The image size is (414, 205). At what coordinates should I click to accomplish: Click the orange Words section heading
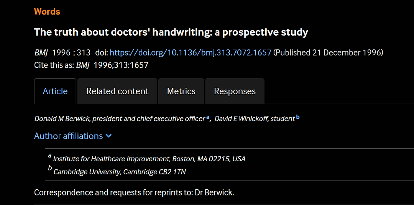(x=47, y=11)
